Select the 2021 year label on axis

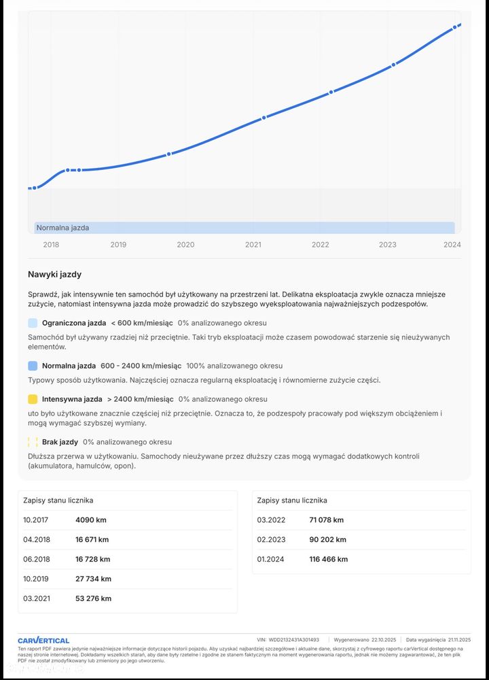253,245
